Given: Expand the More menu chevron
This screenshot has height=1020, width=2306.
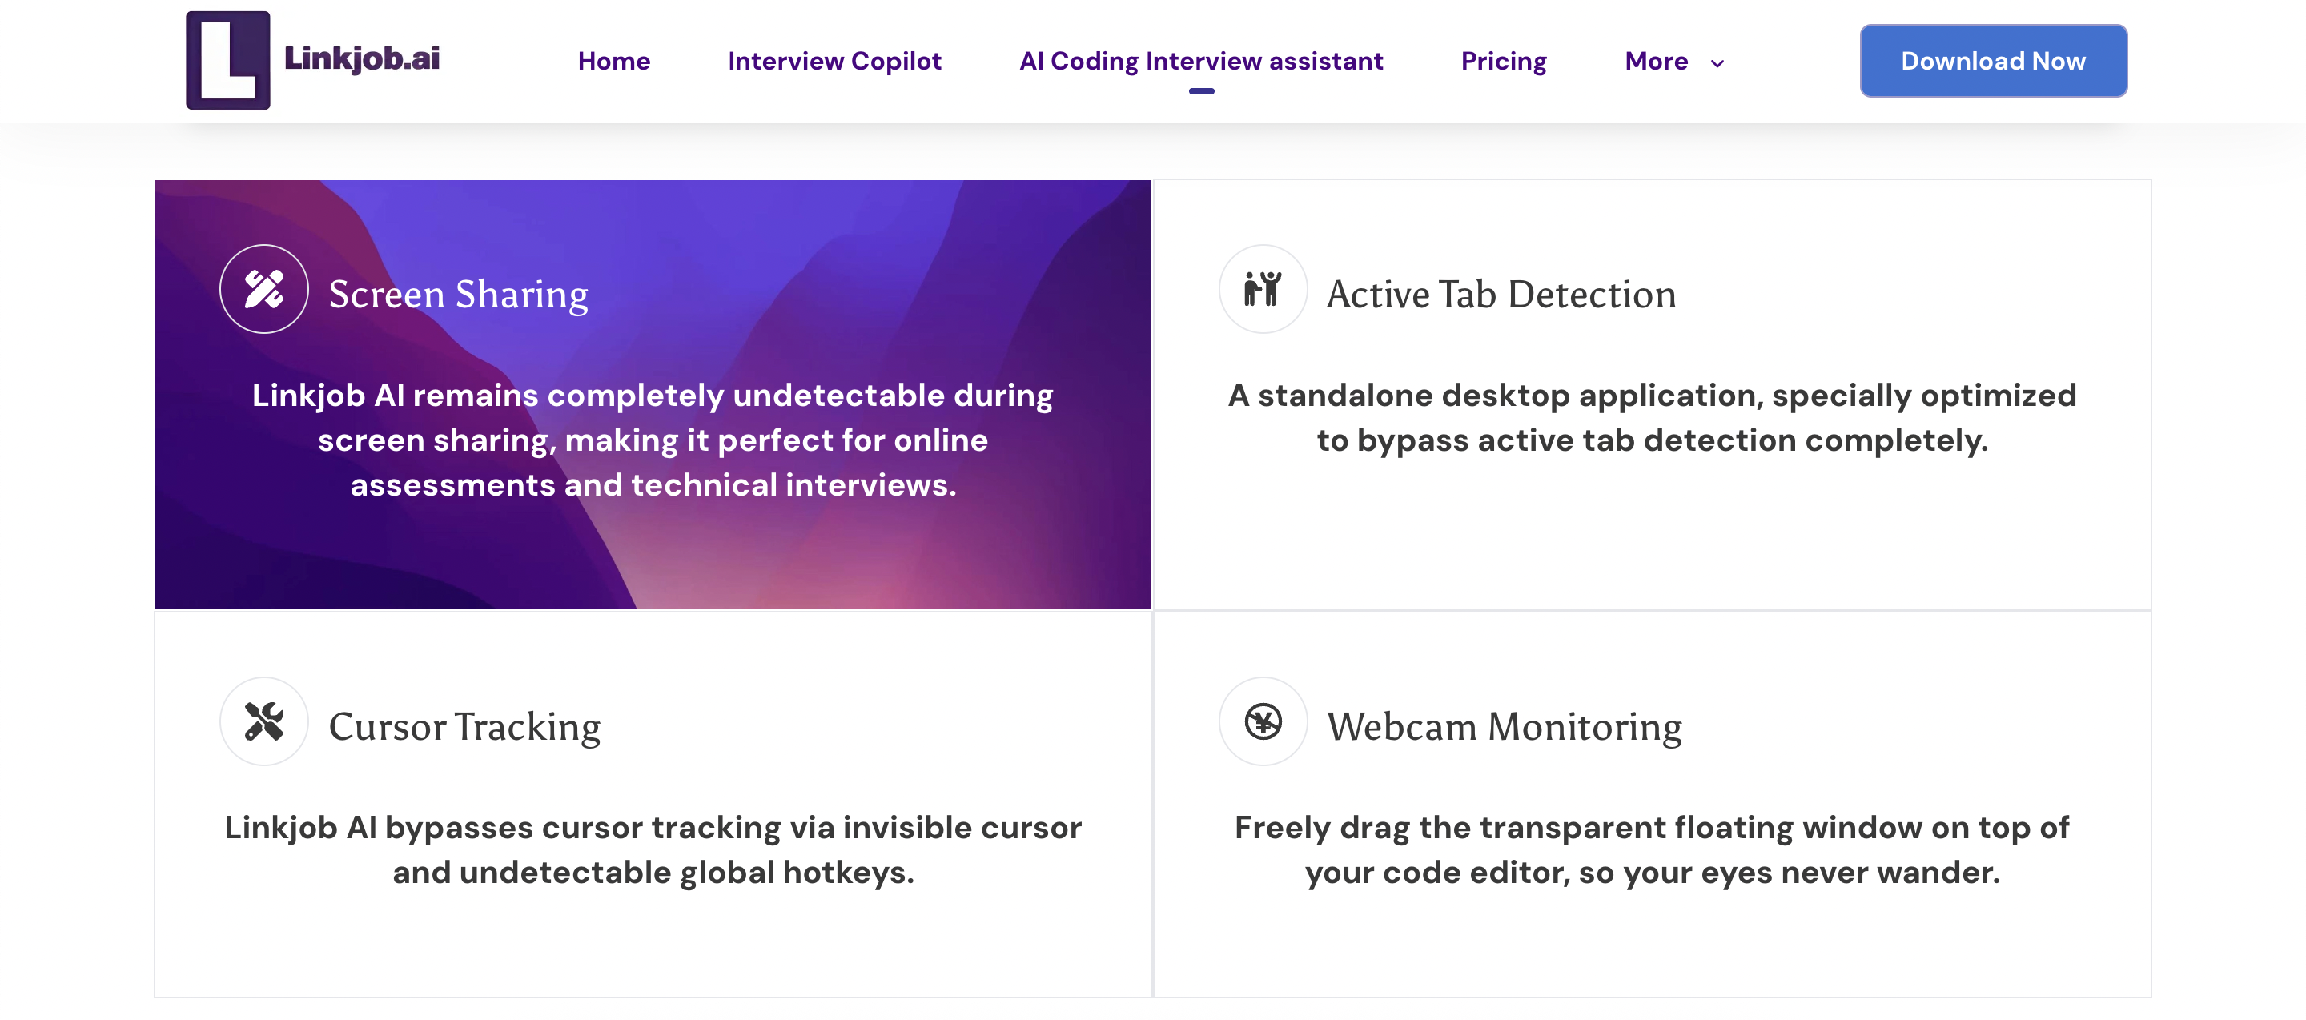Looking at the screenshot, I should (1717, 62).
